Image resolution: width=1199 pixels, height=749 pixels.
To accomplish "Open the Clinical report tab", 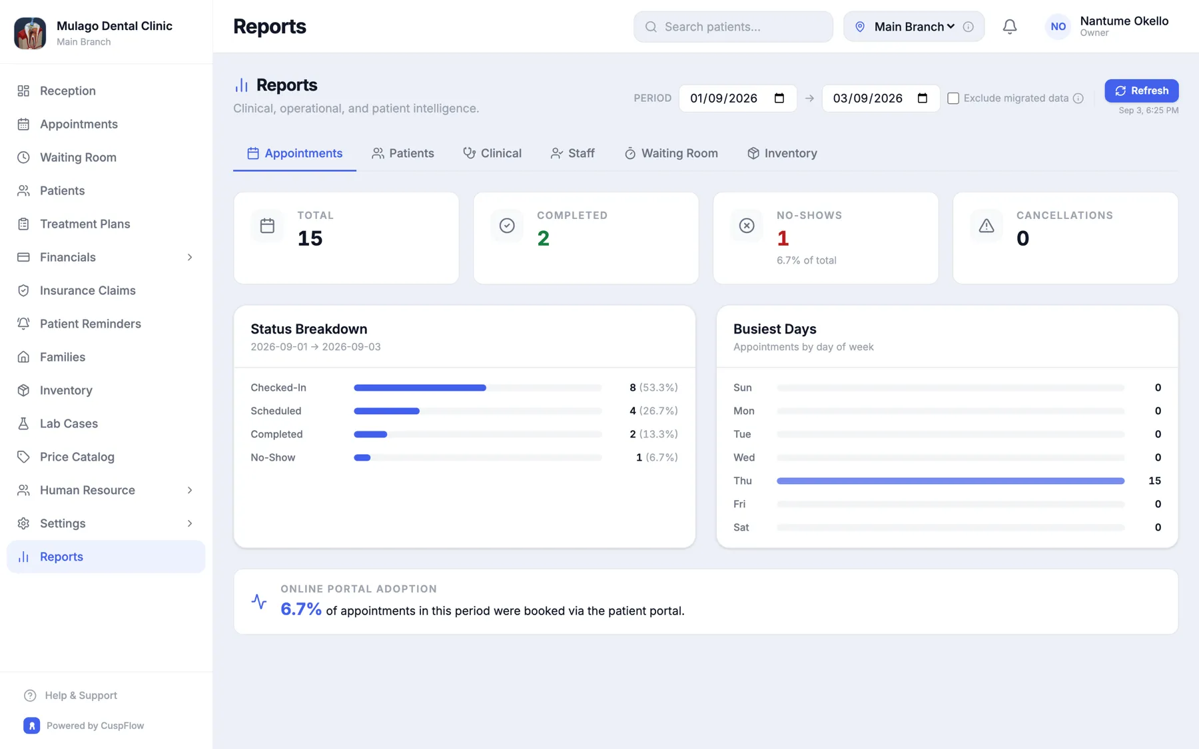I will 492,153.
